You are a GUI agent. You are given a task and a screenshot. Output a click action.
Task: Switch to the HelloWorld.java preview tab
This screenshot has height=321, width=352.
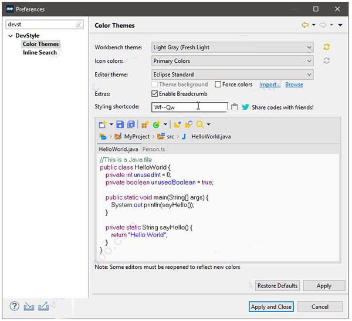pyautogui.click(x=119, y=149)
